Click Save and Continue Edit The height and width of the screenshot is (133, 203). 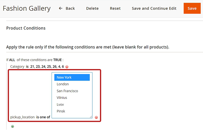click(154, 8)
